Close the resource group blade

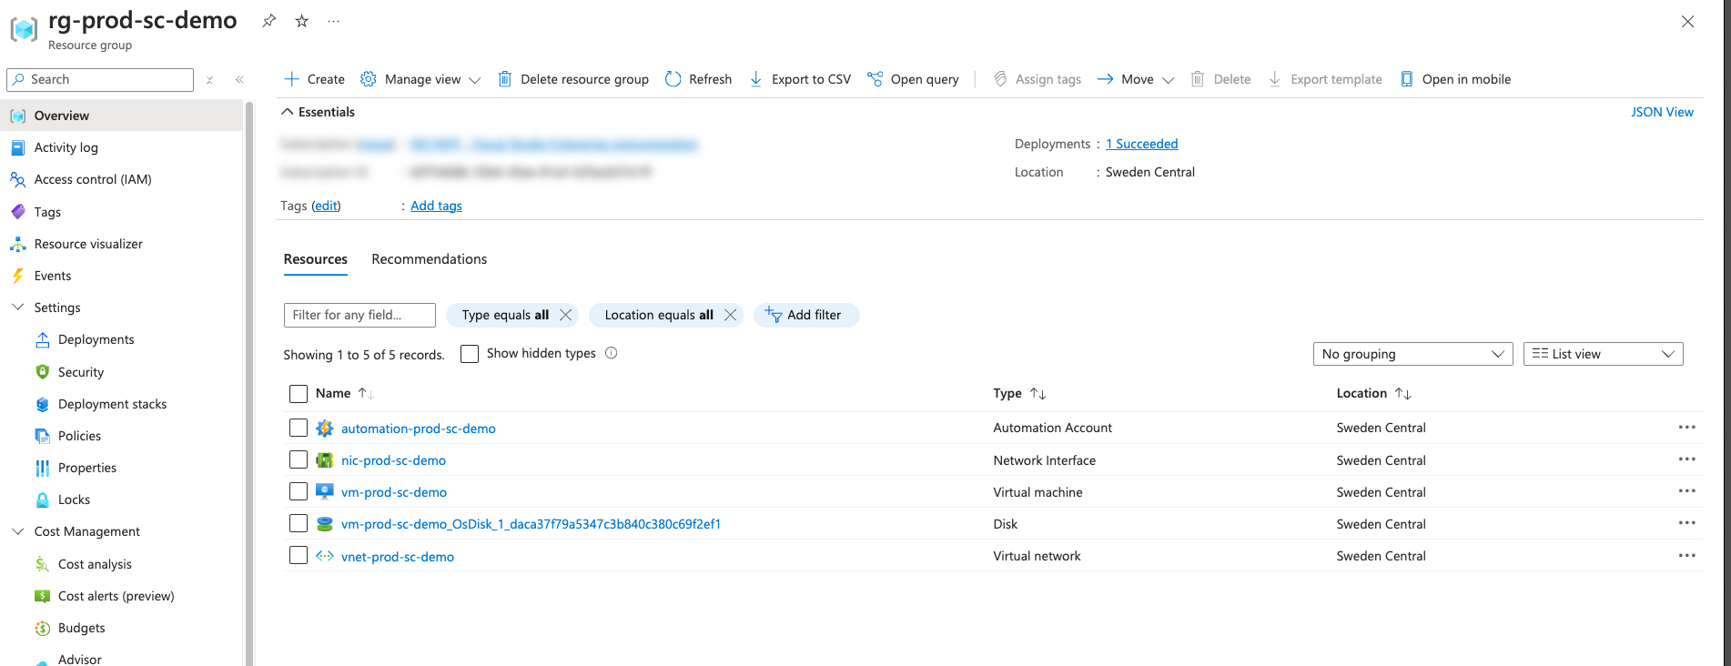tap(1687, 22)
